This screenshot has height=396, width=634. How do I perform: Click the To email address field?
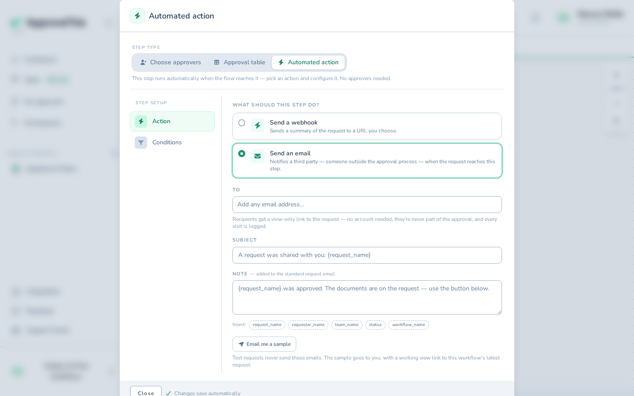point(367,205)
